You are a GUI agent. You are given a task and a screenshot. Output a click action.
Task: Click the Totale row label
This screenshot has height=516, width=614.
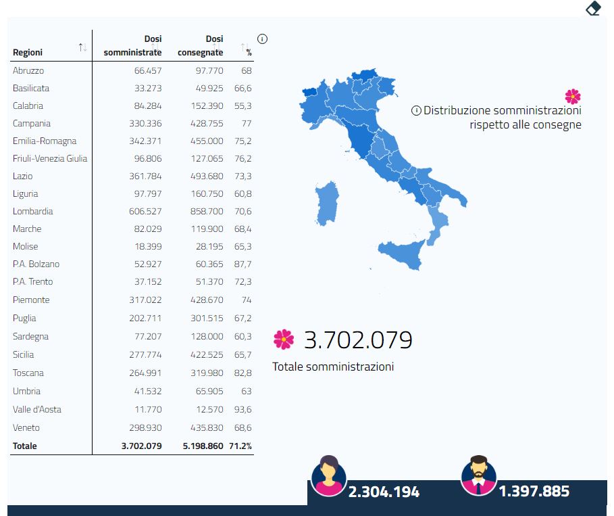click(x=25, y=446)
